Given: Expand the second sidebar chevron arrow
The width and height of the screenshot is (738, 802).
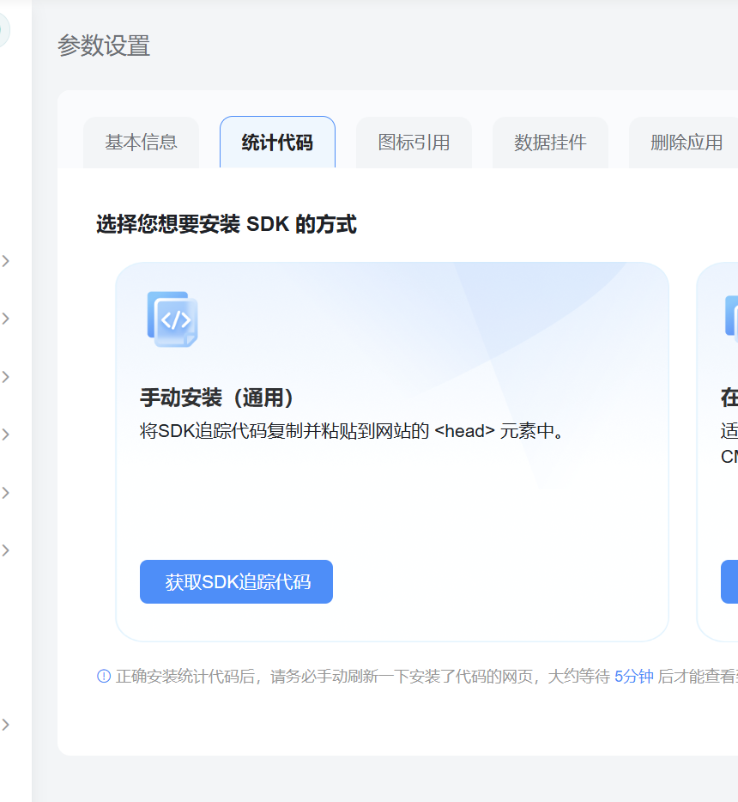Looking at the screenshot, I should point(6,319).
